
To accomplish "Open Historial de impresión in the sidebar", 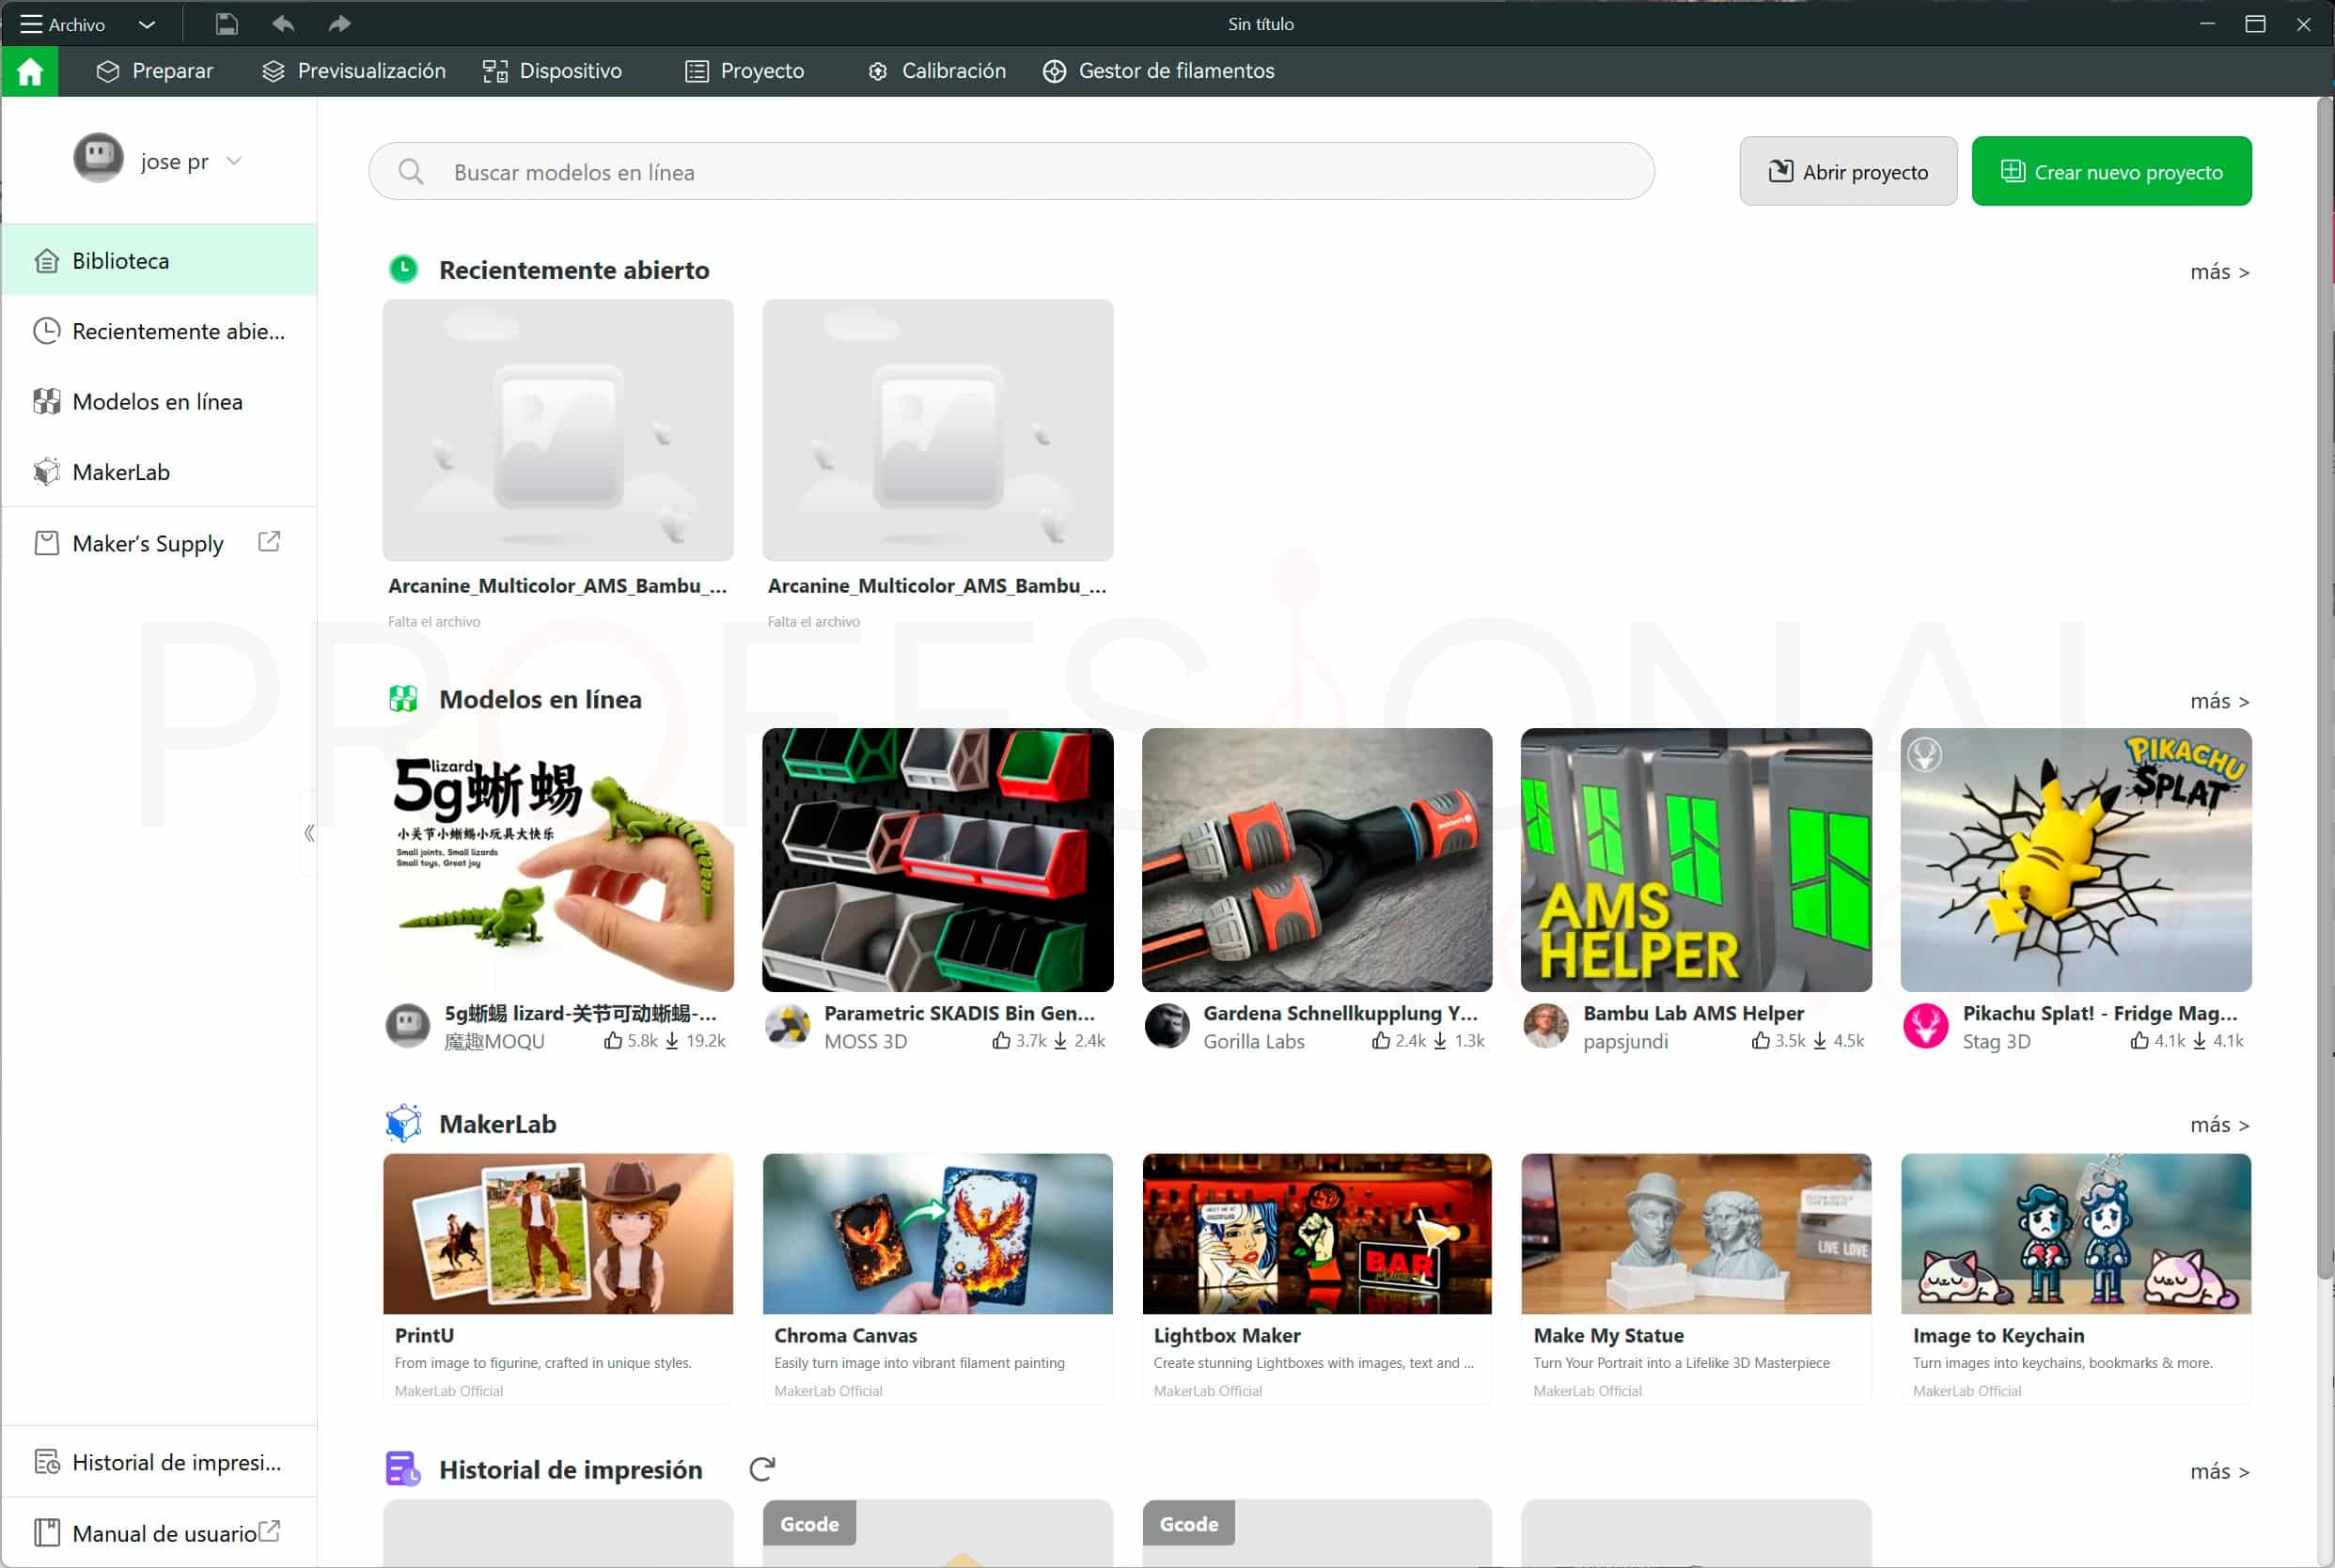I will click(x=159, y=1462).
